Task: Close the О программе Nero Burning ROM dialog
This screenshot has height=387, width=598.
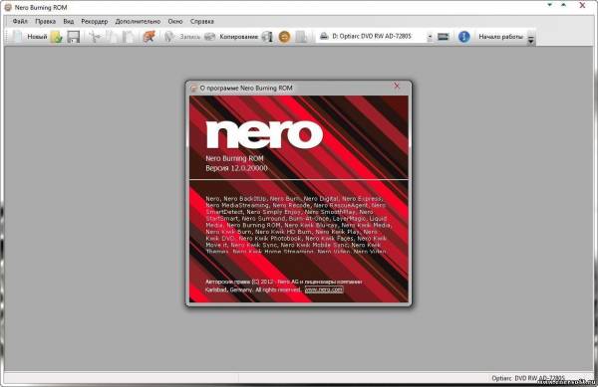Action: 397,86
